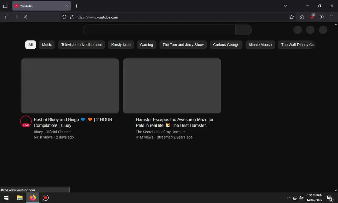Screen dimensions: 338x203
Task: Open File Explorer from taskbar
Action: pyautogui.click(x=20, y=198)
